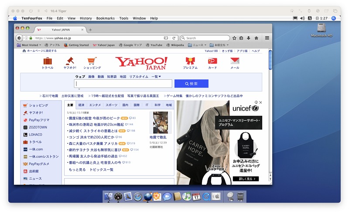Click the Yahoo トラベル suitcase icon
The height and width of the screenshot is (213, 349).
(48, 61)
